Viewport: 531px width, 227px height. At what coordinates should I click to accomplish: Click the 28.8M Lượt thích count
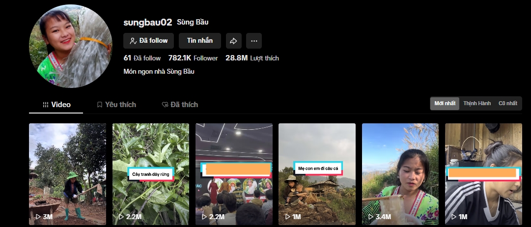click(252, 58)
